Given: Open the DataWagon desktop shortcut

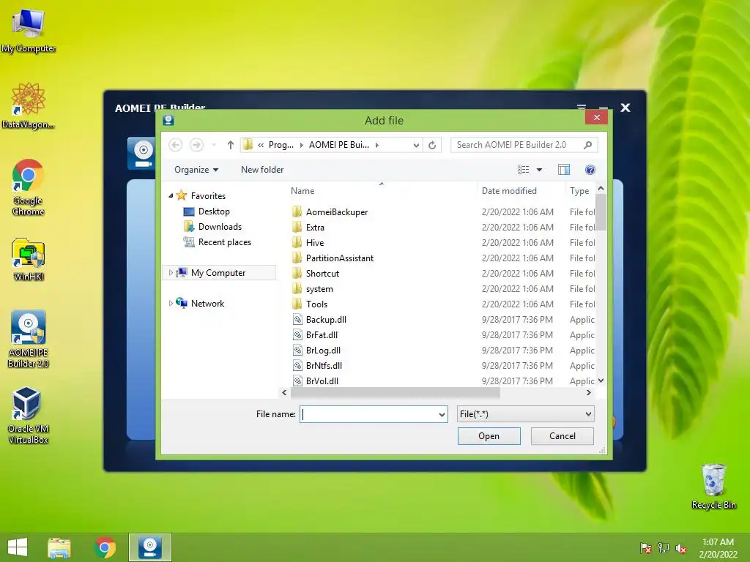Looking at the screenshot, I should pyautogui.click(x=29, y=106).
